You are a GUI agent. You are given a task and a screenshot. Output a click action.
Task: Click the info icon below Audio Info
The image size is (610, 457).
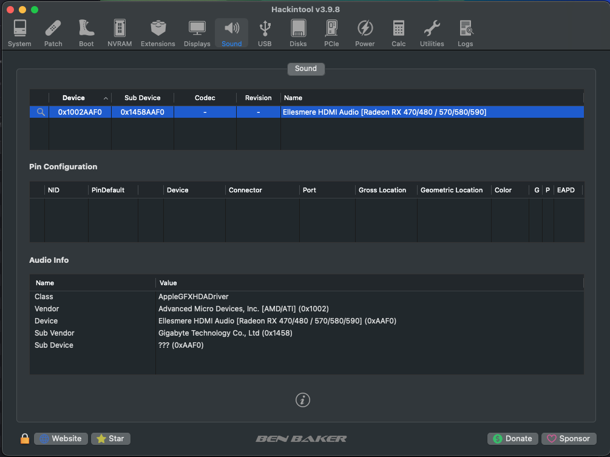pos(302,400)
